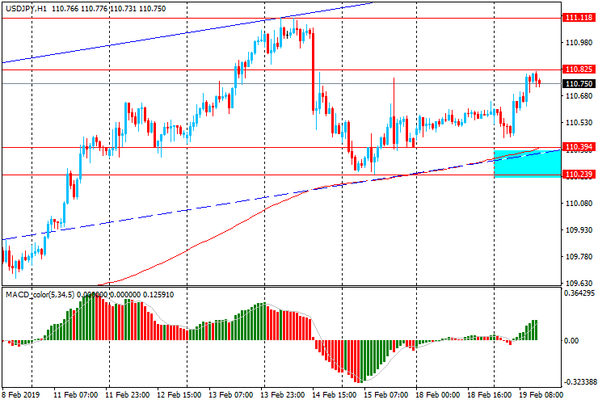
Task: Select the 110.394 support price label
Action: [x=579, y=147]
